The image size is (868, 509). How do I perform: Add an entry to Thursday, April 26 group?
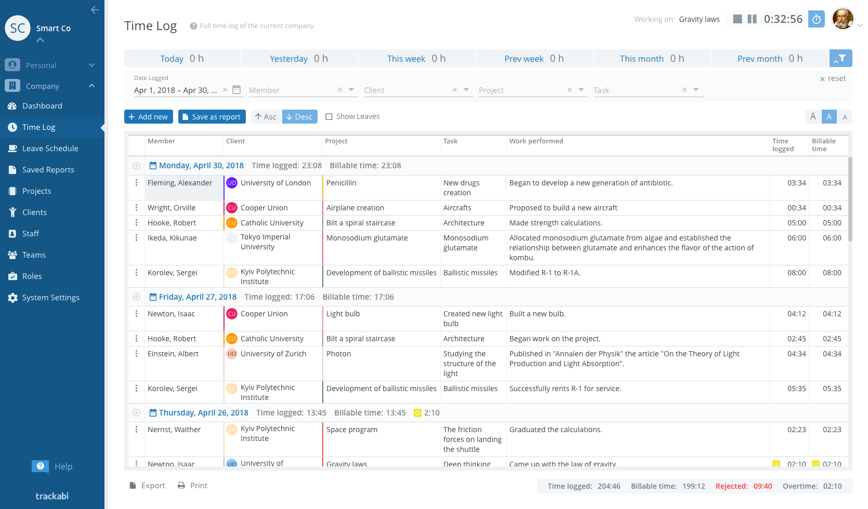click(x=136, y=413)
